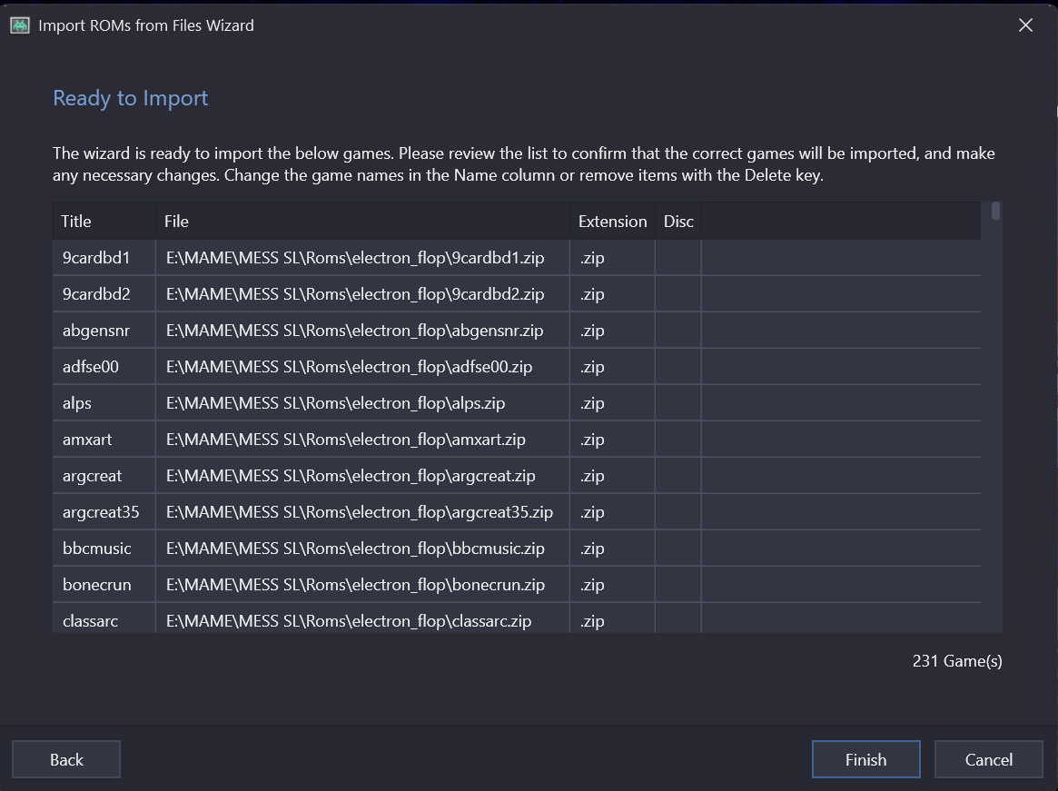The height and width of the screenshot is (791, 1058).
Task: Click the list's vertical scrollbar thumb
Action: point(995,212)
